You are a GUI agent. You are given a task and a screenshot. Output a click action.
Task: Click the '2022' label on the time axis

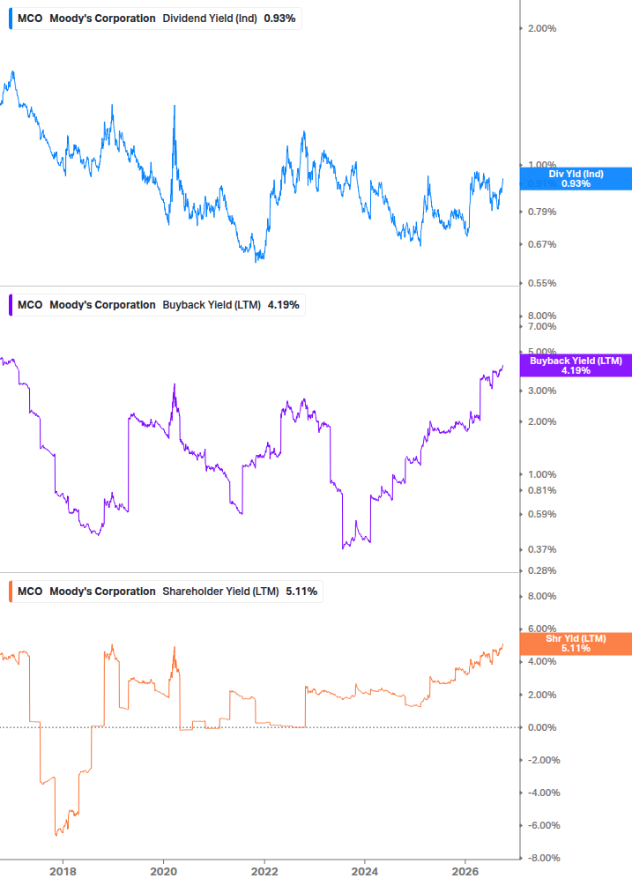(x=264, y=871)
